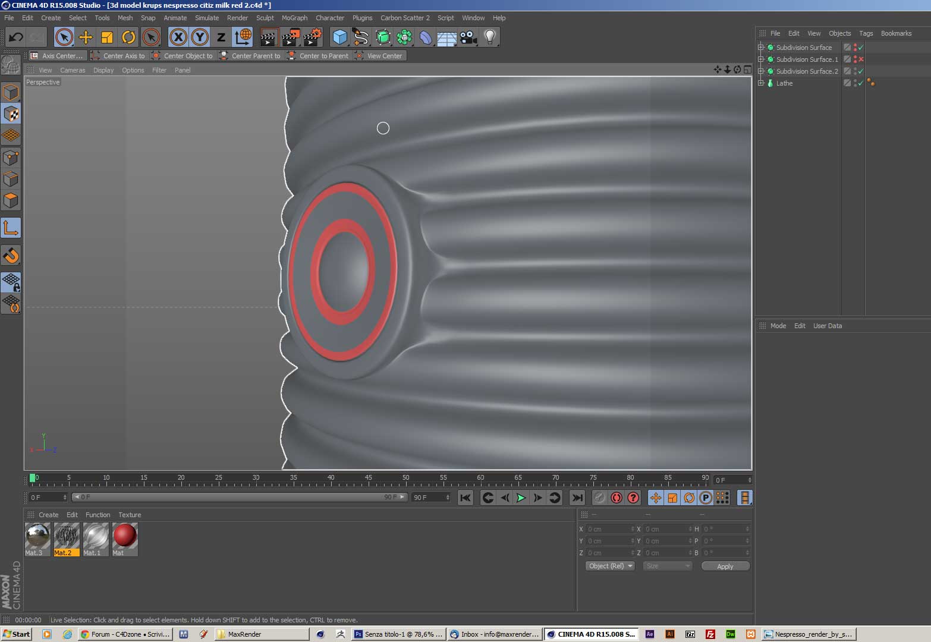Open the Sculpt menu
931x642 pixels.
point(265,18)
